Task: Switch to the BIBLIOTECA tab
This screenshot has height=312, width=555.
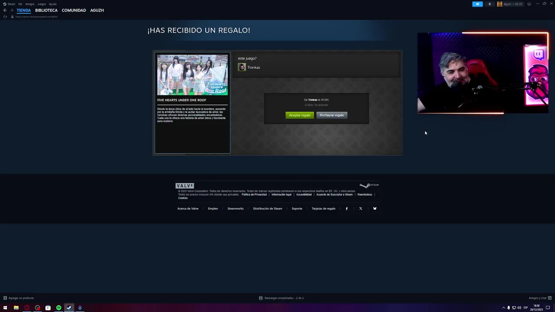Action: tap(46, 10)
